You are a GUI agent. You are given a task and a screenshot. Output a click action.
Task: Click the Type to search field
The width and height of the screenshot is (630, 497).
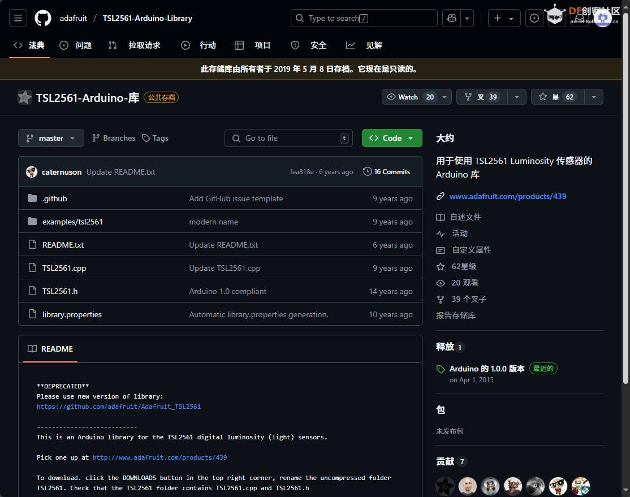coord(364,18)
